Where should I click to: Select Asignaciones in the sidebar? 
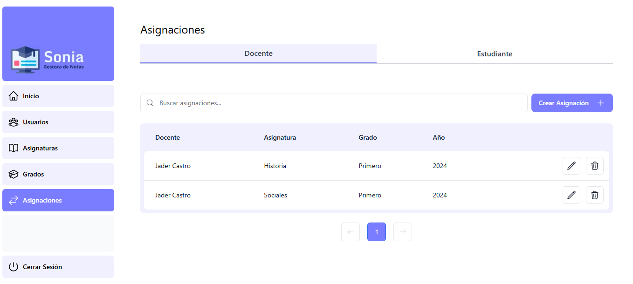pyautogui.click(x=58, y=200)
